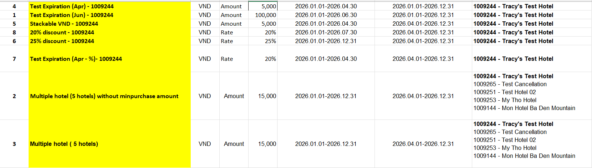Select row number 8 cell
Viewport: 592px width, 168px height.
point(14,33)
